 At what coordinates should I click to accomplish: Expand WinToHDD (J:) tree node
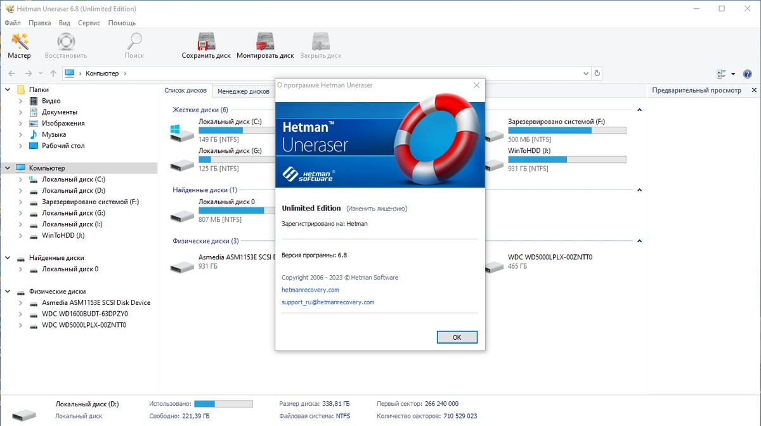point(20,235)
